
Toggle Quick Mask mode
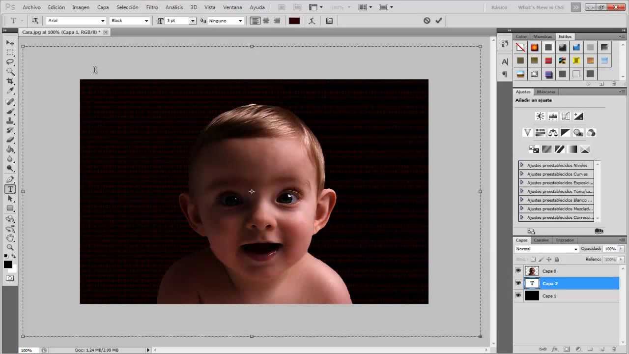[10, 278]
